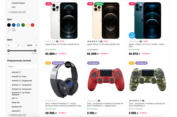177x117 pixels.
Task: Expand 'Показать все (29)' brands list
Action: (18, 12)
